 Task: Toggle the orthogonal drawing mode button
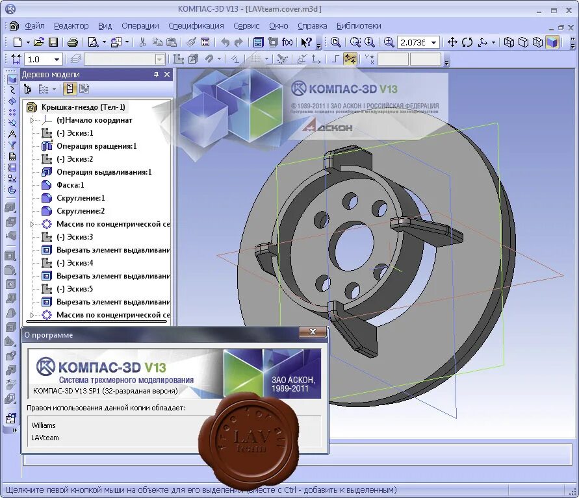point(335,59)
